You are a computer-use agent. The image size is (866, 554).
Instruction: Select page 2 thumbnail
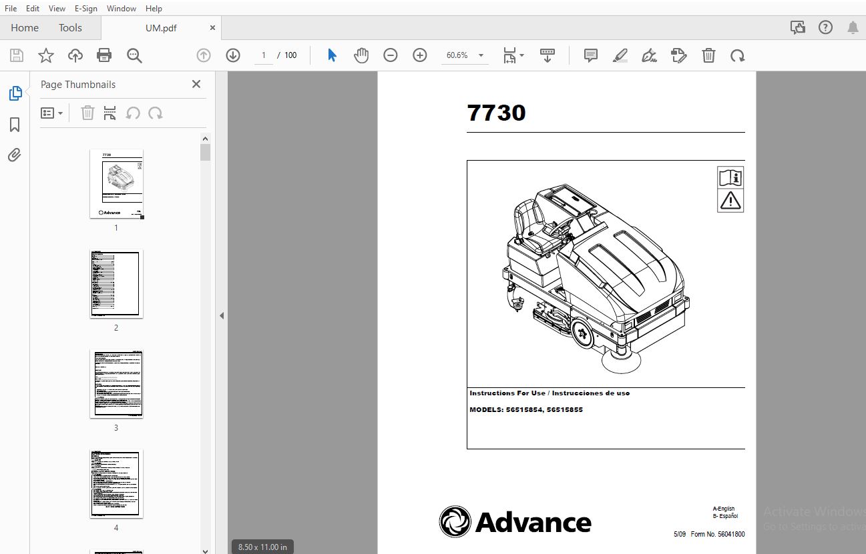(x=116, y=284)
